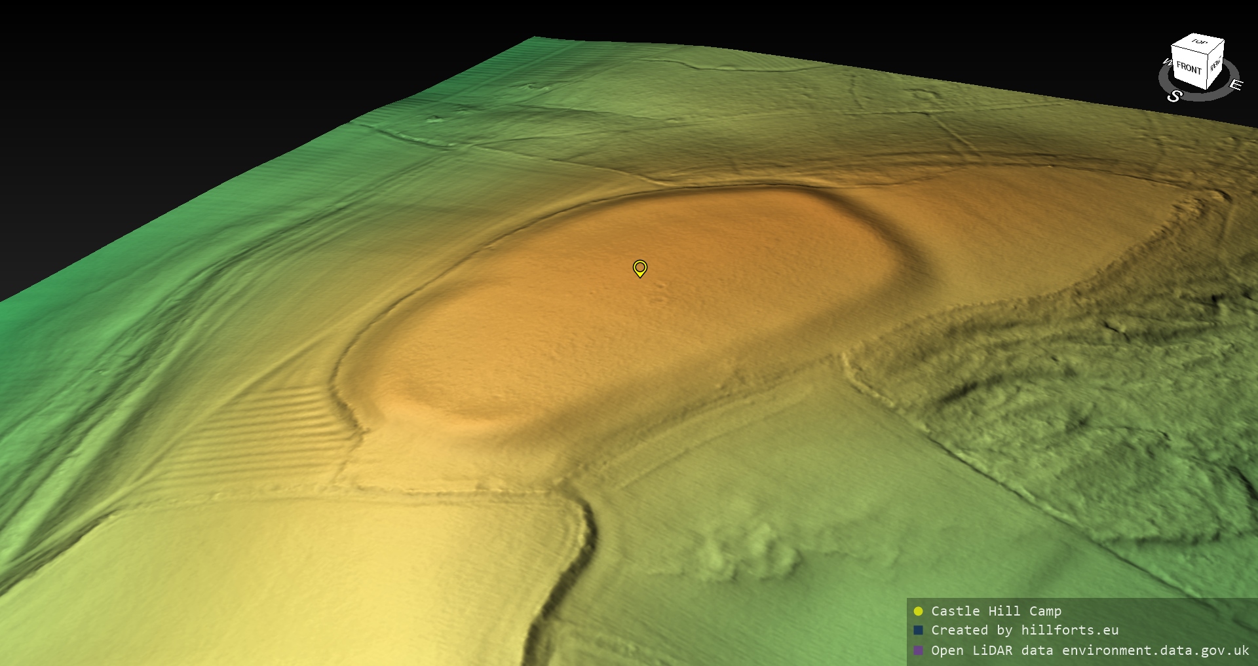Click the W compass letter

(x=1166, y=63)
